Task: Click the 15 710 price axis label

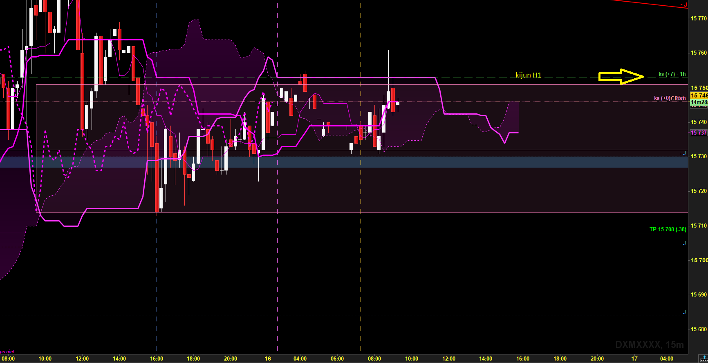Action: pyautogui.click(x=699, y=226)
